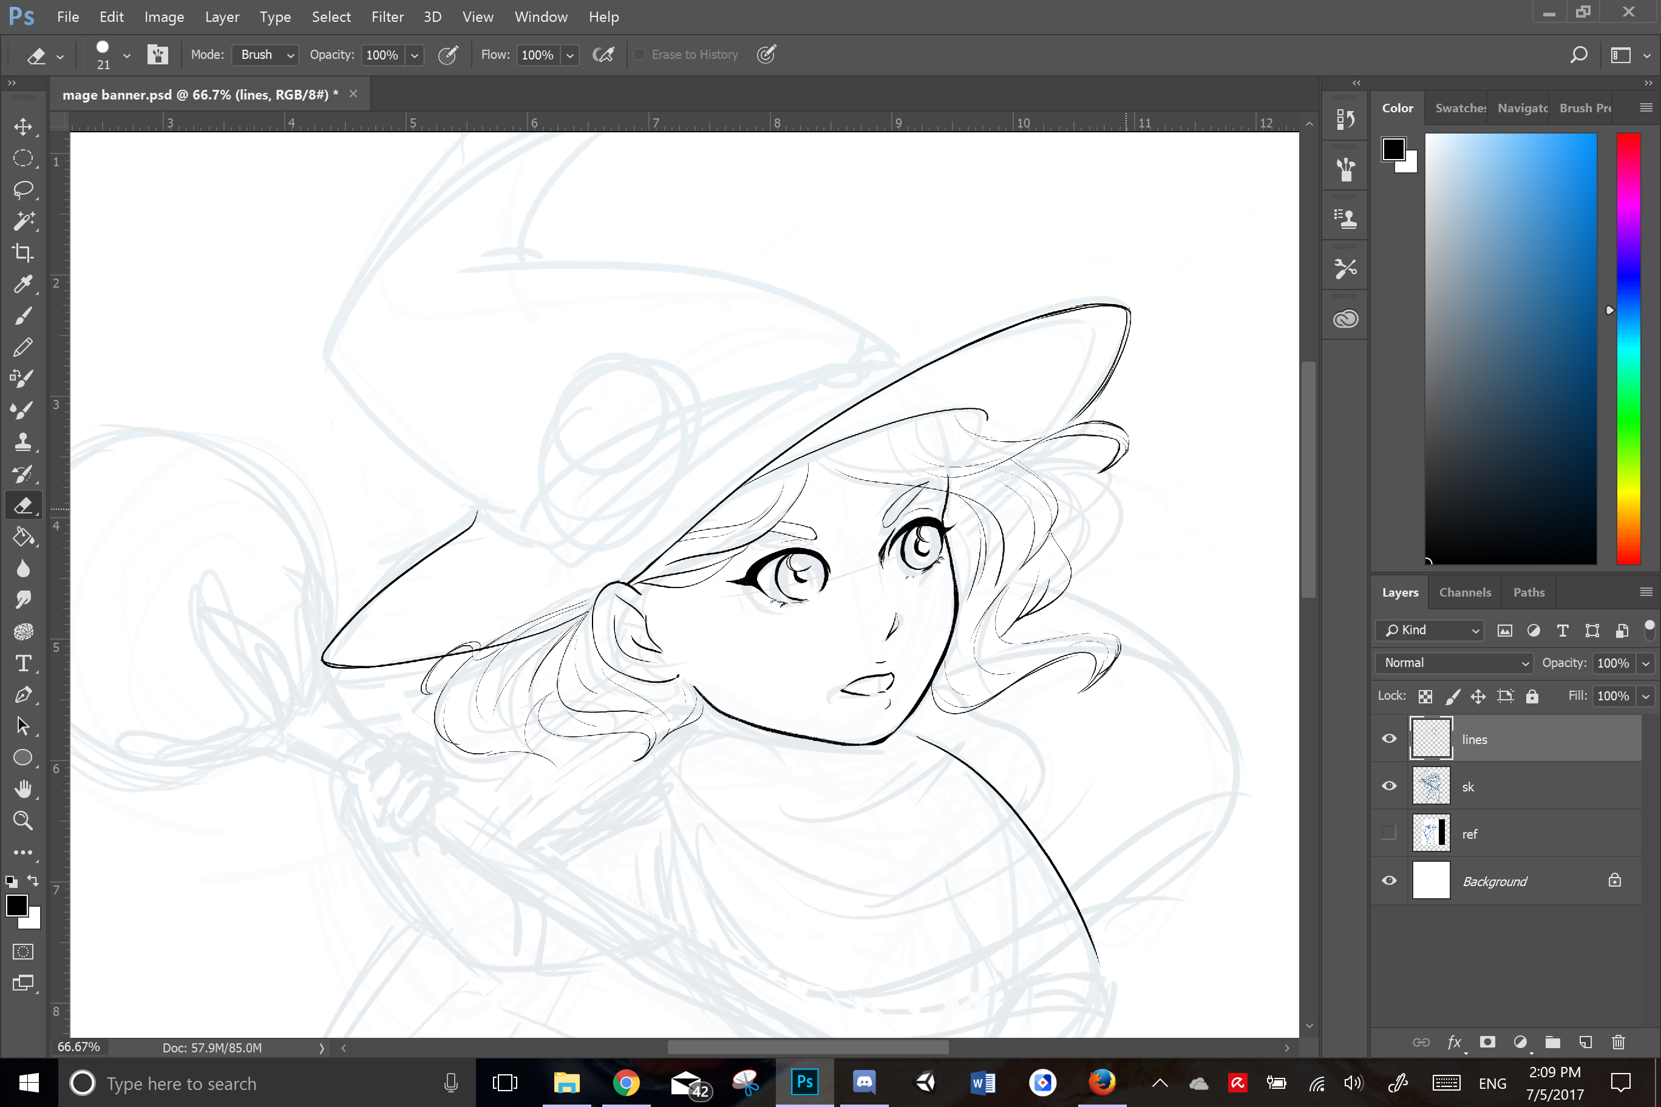Switch to the Channels tab
Image resolution: width=1661 pixels, height=1107 pixels.
pos(1465,592)
